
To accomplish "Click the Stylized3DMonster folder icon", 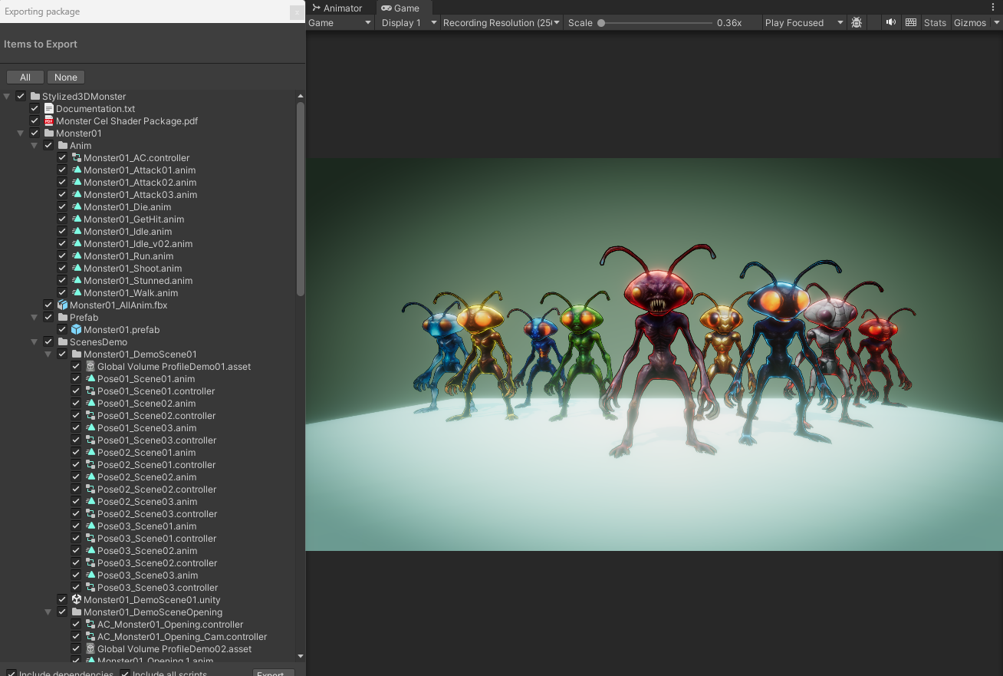I will pyautogui.click(x=35, y=97).
